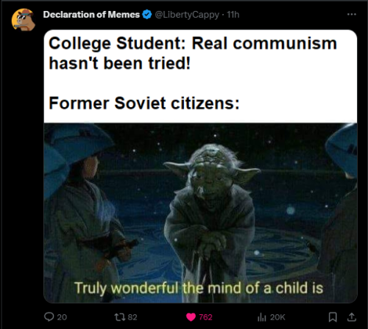Open the reply comment icon
This screenshot has width=368, height=329.
tap(49, 317)
